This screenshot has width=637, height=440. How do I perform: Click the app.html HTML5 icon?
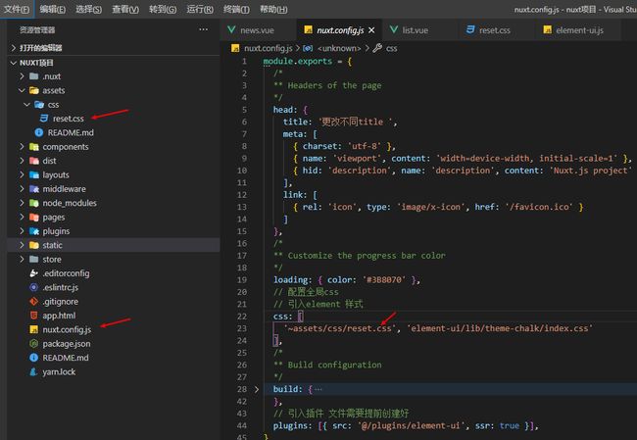click(x=34, y=316)
